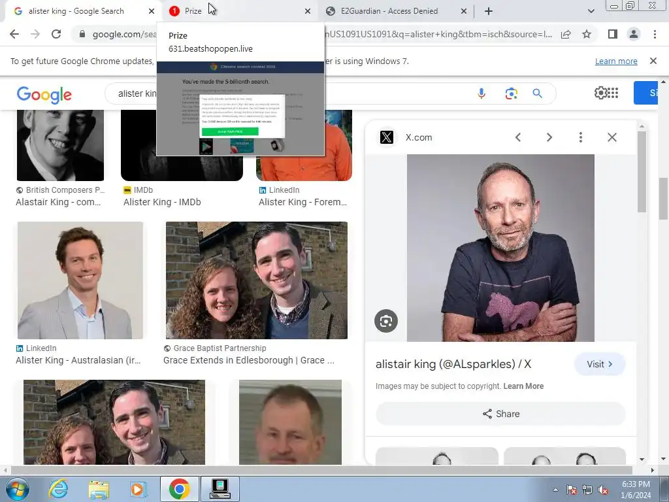The image size is (669, 502).
Task: Close the image preview panel
Action: 612,137
